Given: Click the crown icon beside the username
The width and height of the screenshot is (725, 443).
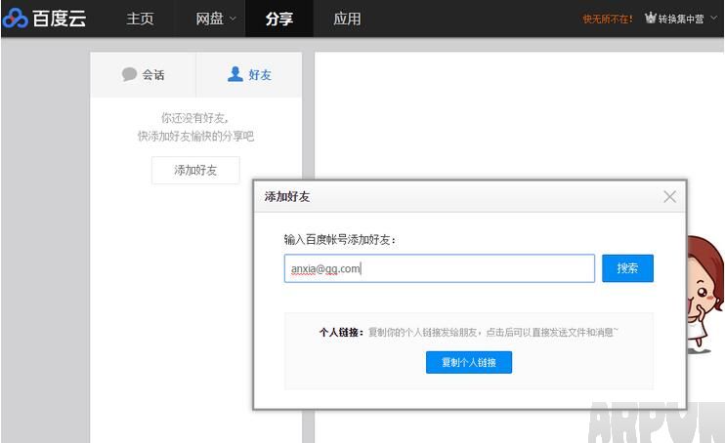Looking at the screenshot, I should pos(651,19).
